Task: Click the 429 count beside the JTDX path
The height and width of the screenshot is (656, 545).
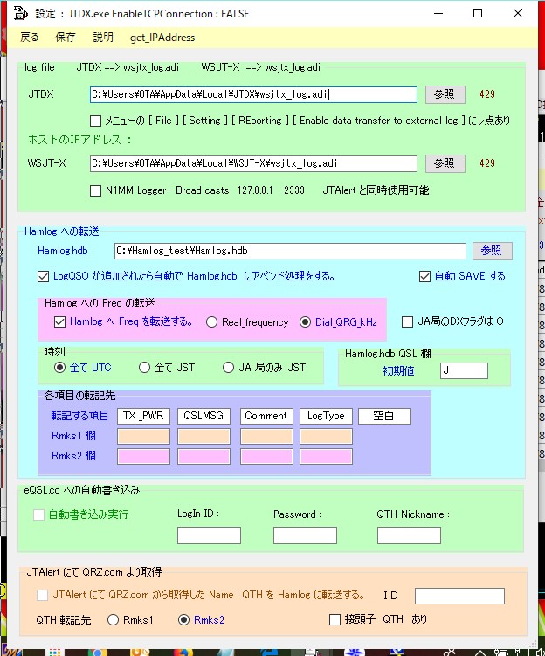Action: pos(487,94)
